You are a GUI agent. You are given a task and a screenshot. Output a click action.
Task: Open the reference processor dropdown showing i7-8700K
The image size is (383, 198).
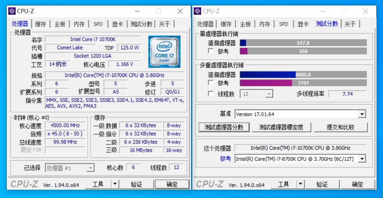[x=362, y=159]
